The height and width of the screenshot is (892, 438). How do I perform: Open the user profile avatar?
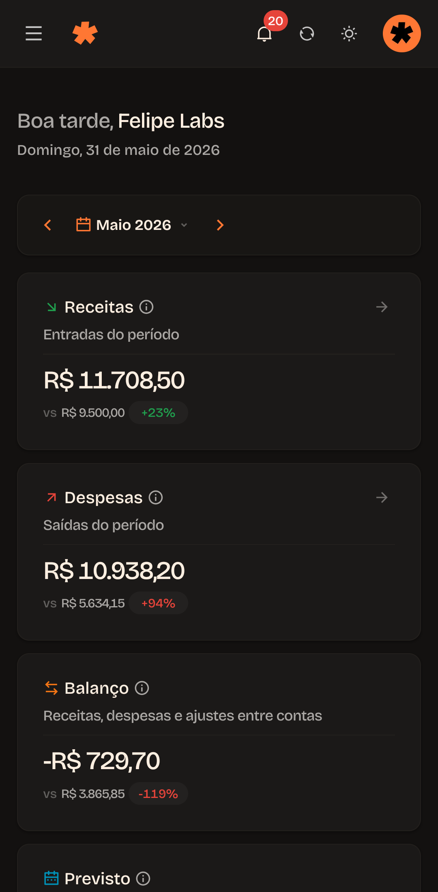coord(402,34)
